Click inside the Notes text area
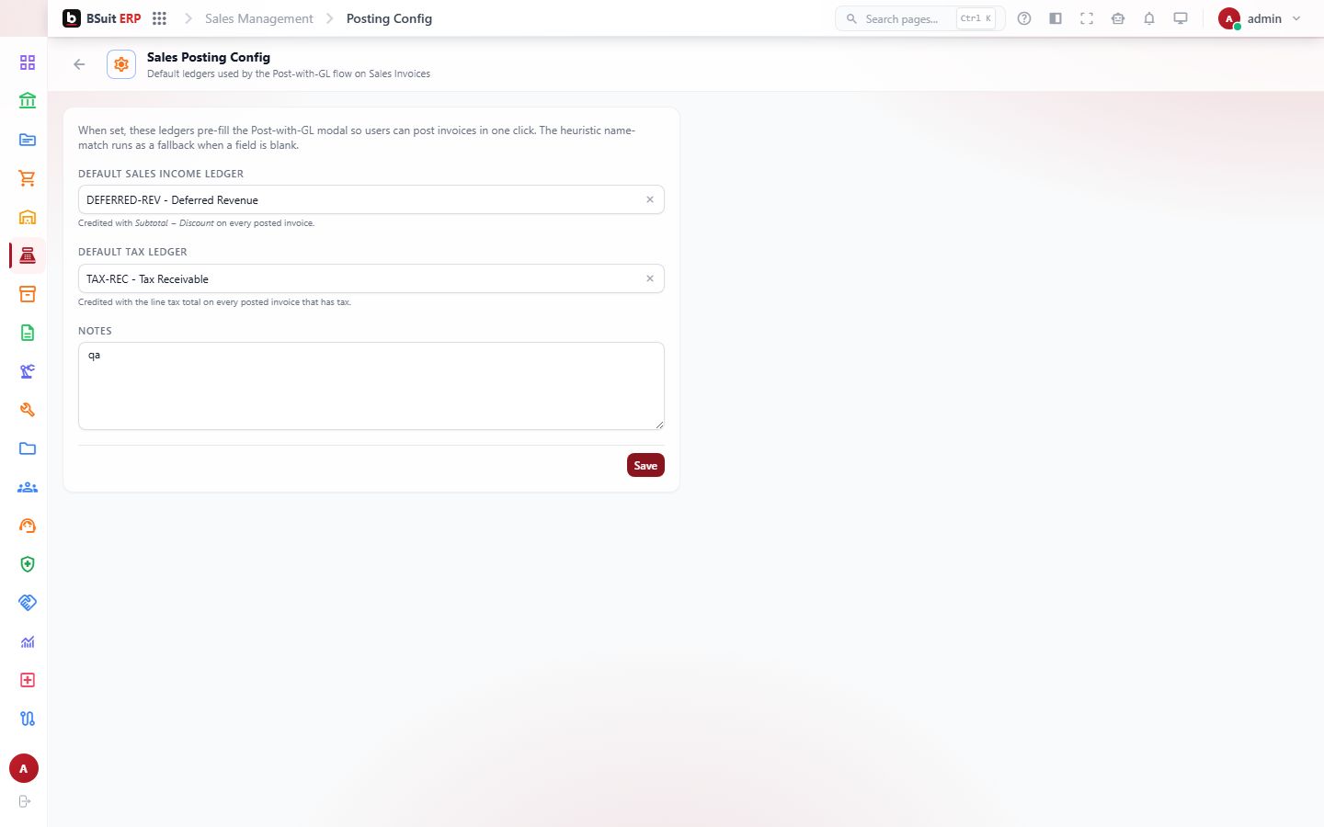The width and height of the screenshot is (1324, 827). point(371,386)
